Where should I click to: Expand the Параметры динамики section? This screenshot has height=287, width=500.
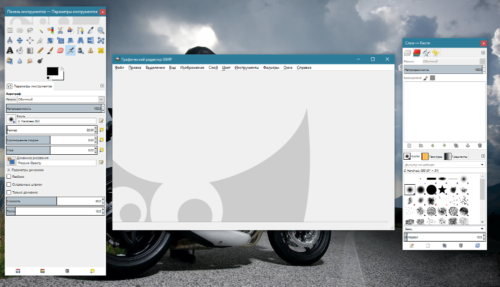(8, 170)
